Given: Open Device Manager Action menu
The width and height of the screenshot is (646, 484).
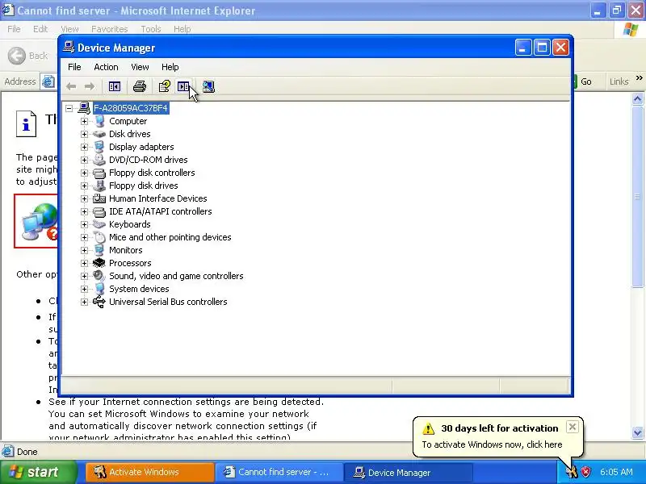Looking at the screenshot, I should pyautogui.click(x=106, y=67).
